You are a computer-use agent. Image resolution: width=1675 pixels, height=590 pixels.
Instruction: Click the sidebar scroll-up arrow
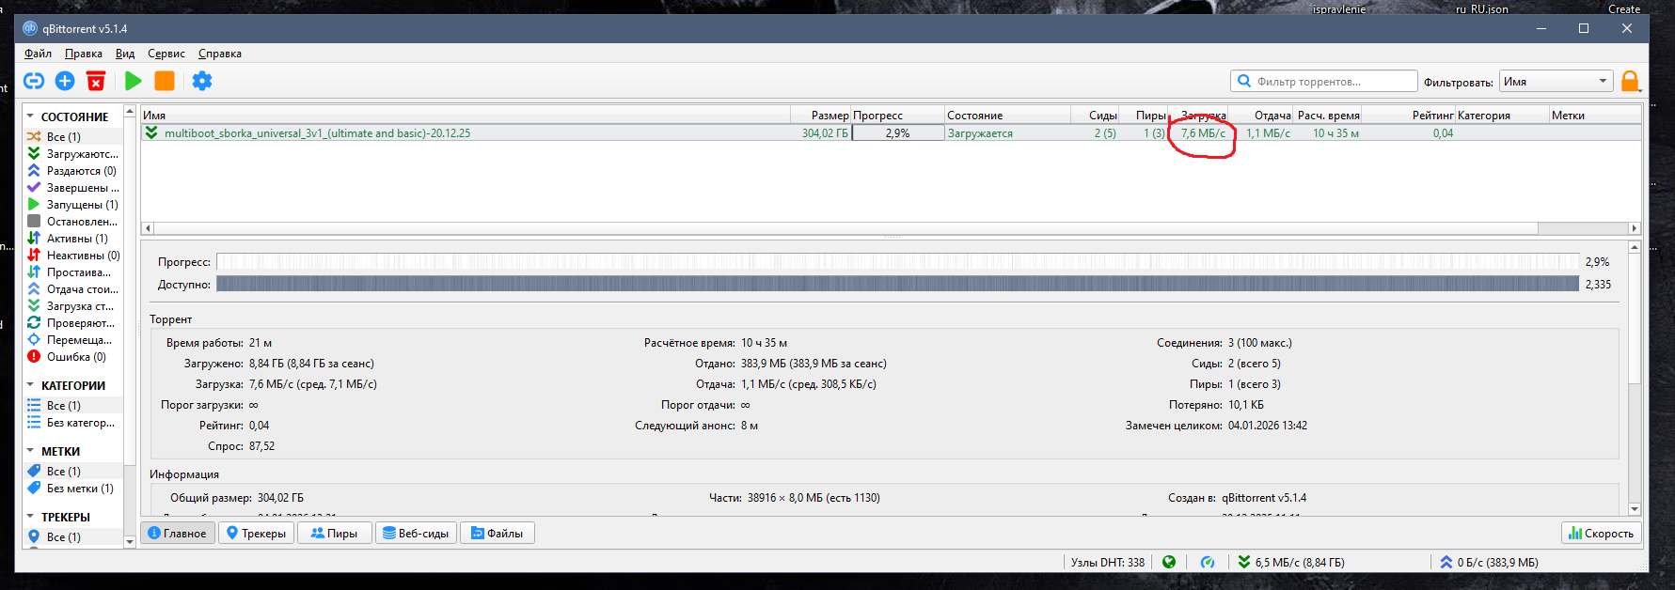point(130,111)
